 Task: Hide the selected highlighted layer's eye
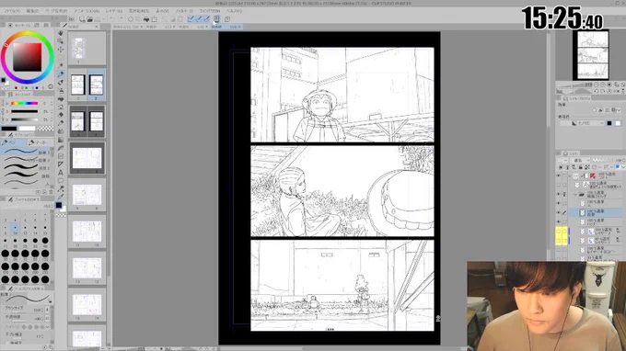point(559,213)
